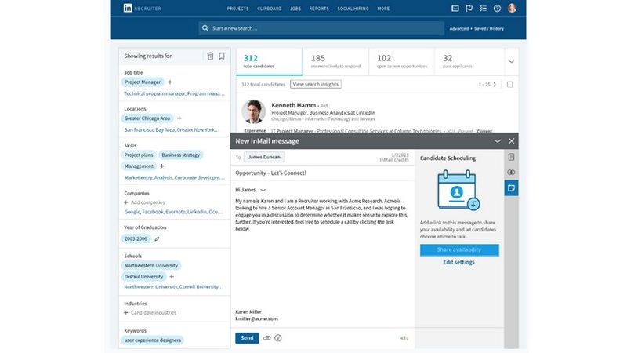Click the Project plans skill chip
The width and height of the screenshot is (627, 353).
pyautogui.click(x=139, y=155)
